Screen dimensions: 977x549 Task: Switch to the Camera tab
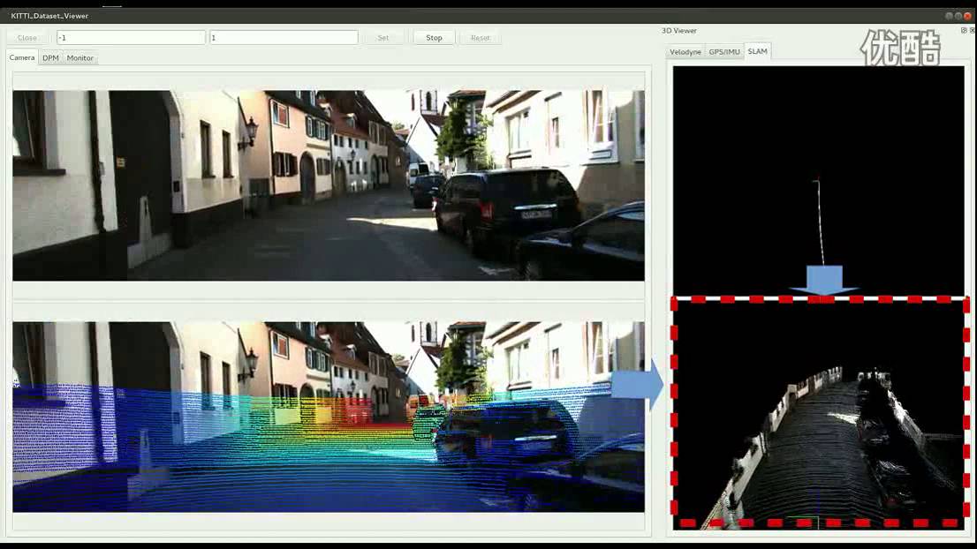[x=22, y=57]
